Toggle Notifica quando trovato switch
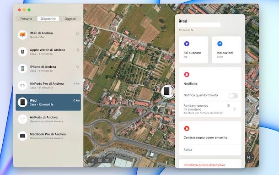Viewport: 279px width, 175px height. point(233,96)
